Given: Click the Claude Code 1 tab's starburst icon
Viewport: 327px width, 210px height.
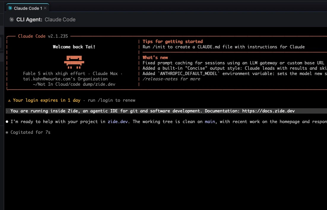Looking at the screenshot, I should pos(10,8).
